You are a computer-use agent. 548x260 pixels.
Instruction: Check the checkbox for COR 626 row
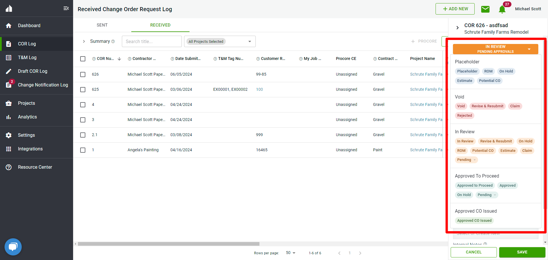pos(83,74)
